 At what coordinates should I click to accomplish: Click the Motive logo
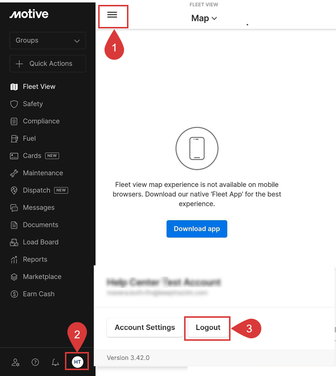[x=29, y=14]
